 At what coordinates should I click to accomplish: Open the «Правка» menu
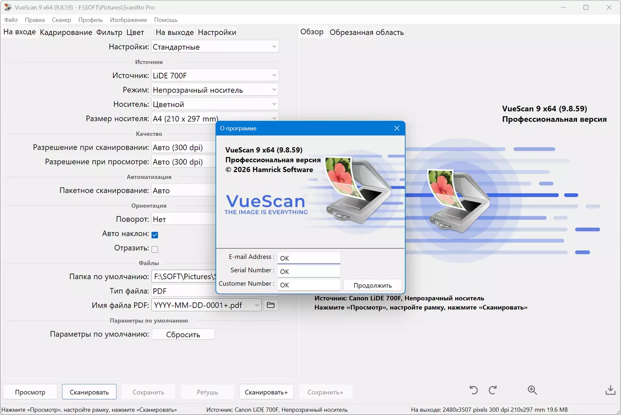(x=35, y=20)
